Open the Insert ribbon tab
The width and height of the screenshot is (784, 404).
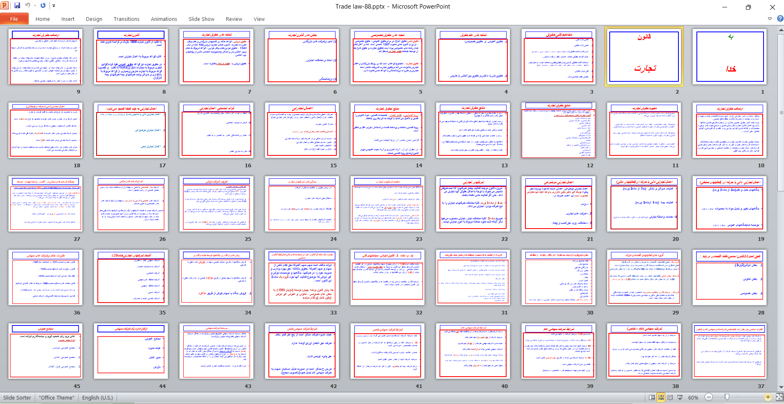click(x=68, y=19)
